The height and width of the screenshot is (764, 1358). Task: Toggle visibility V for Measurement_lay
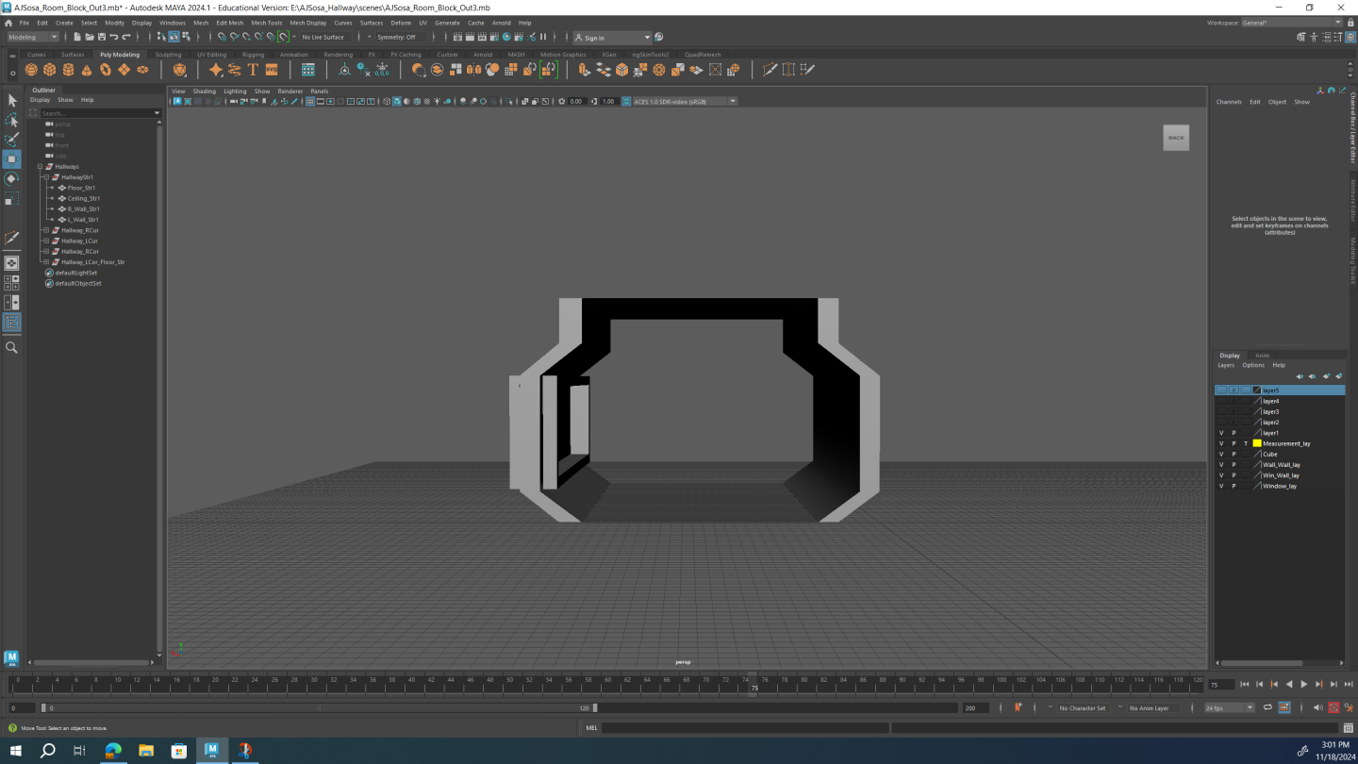click(x=1221, y=443)
